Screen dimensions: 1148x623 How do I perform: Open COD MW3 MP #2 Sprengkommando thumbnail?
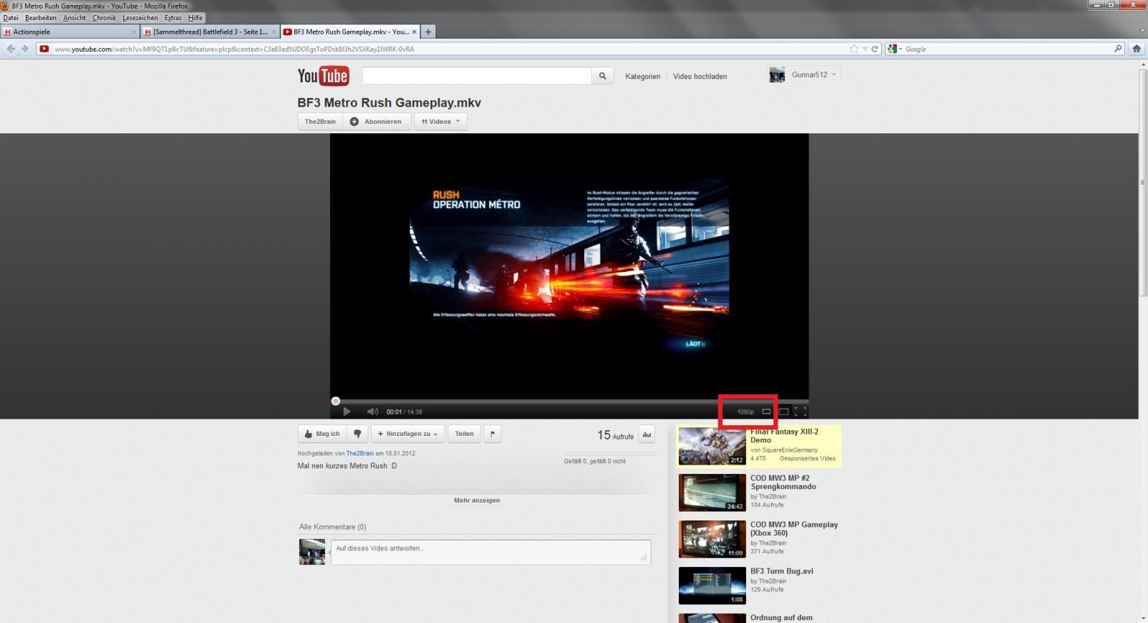[x=712, y=493]
